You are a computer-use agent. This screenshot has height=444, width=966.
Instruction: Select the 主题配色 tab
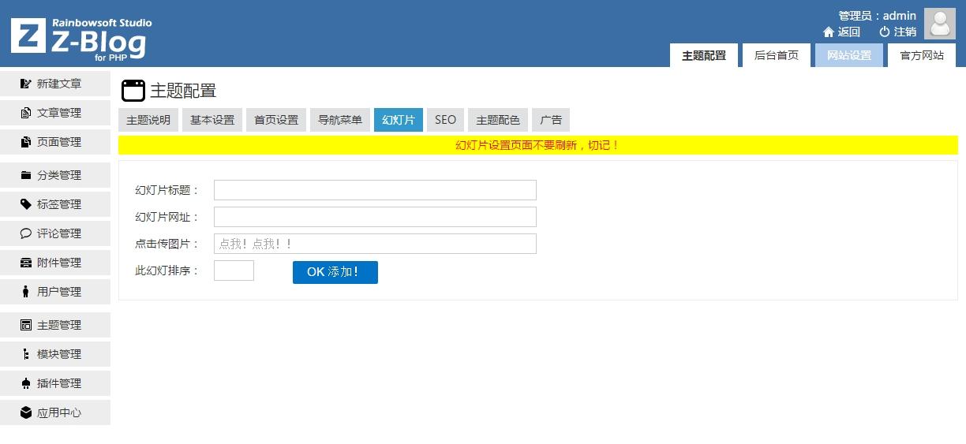tap(497, 120)
